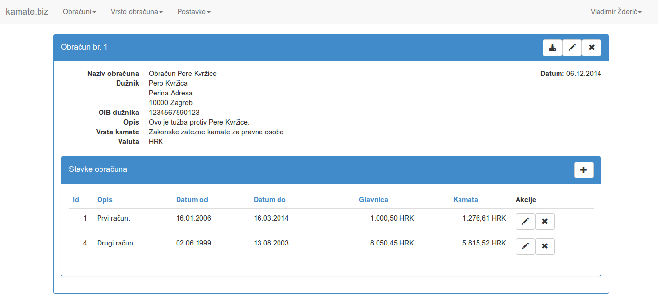The height and width of the screenshot is (301, 658).
Task: Sort the table by Opis column
Action: tap(105, 200)
